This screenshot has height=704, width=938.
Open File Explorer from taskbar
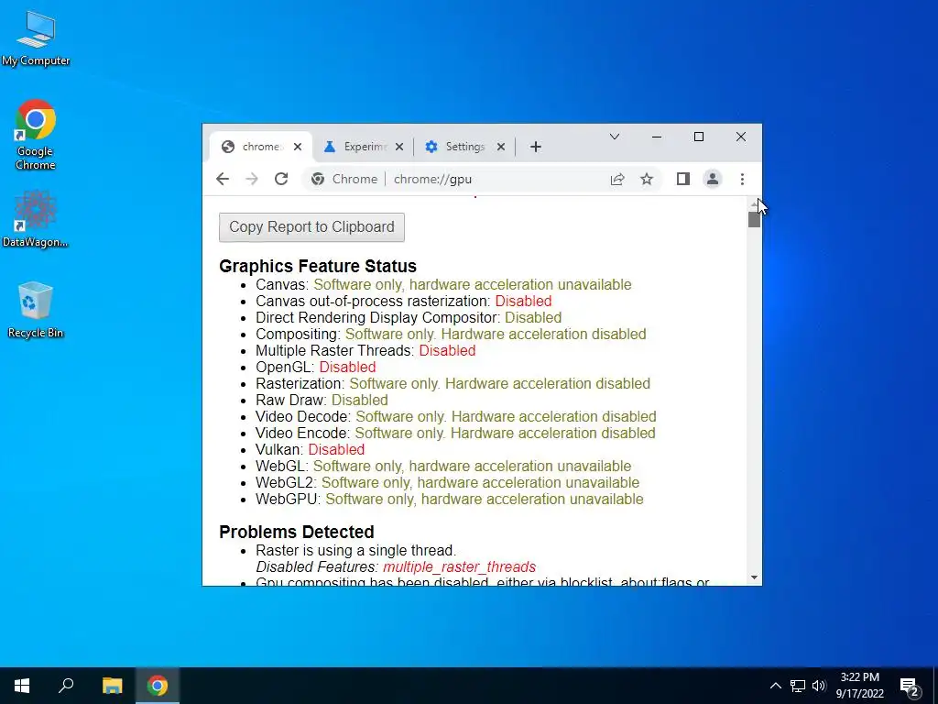tap(112, 686)
